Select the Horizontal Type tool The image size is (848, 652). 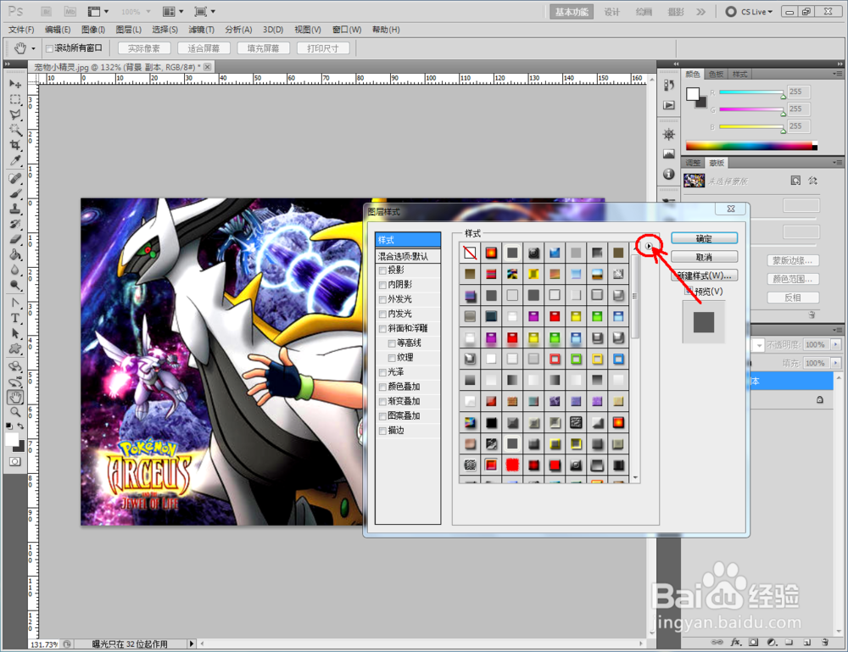[x=15, y=318]
